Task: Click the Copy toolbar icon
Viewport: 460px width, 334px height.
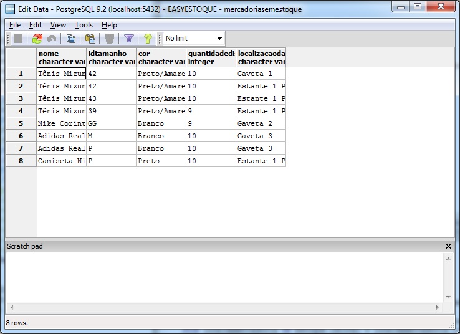Action: [71, 39]
